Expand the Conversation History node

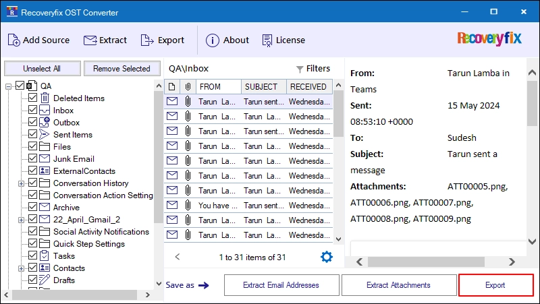click(x=21, y=183)
